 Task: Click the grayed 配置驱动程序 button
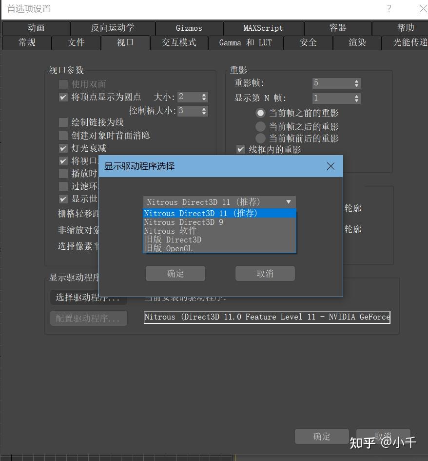pos(88,319)
